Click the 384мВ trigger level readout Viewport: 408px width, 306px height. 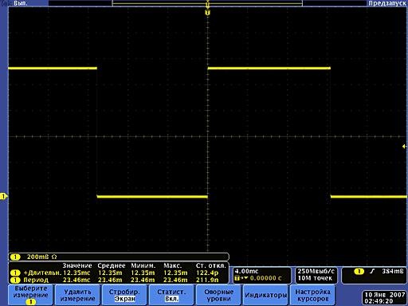coord(393,271)
